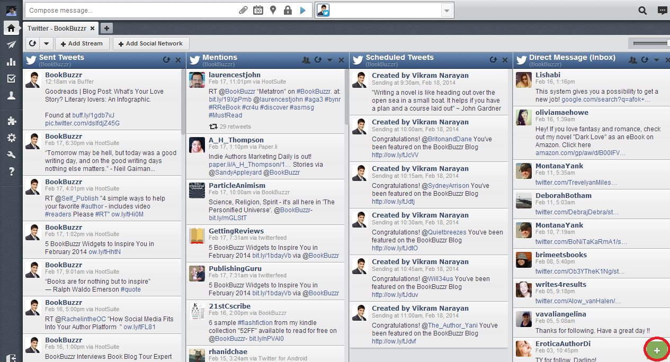Click the #MustRead hashtag
The height and width of the screenshot is (362, 670).
pyautogui.click(x=225, y=115)
